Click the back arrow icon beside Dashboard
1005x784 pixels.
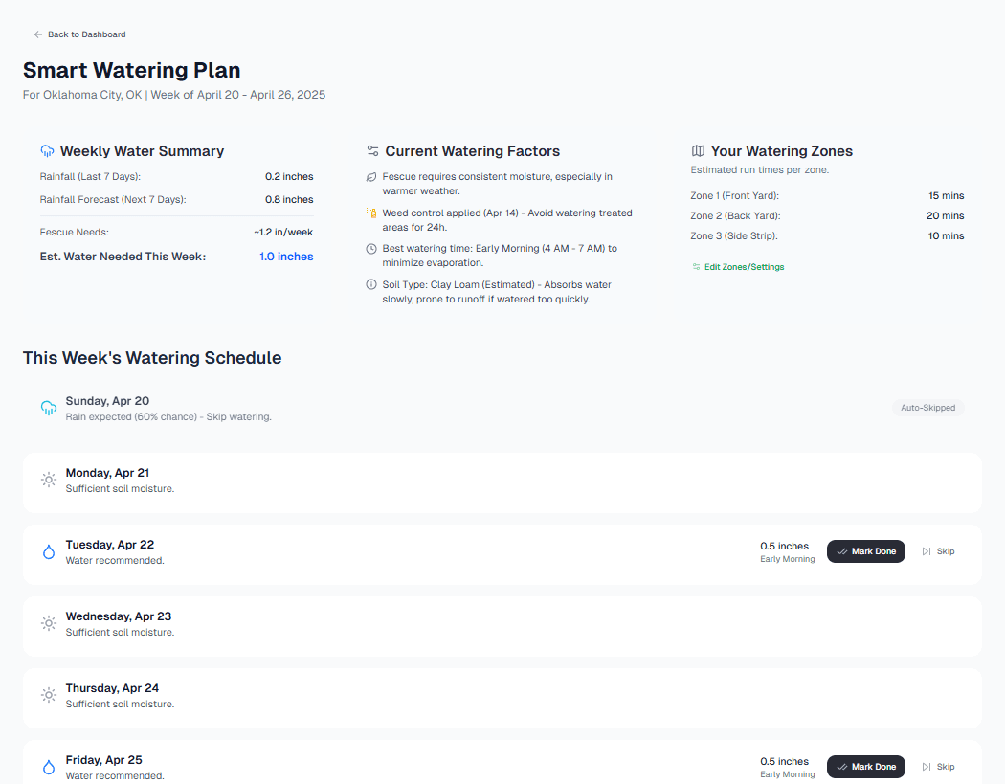(38, 34)
